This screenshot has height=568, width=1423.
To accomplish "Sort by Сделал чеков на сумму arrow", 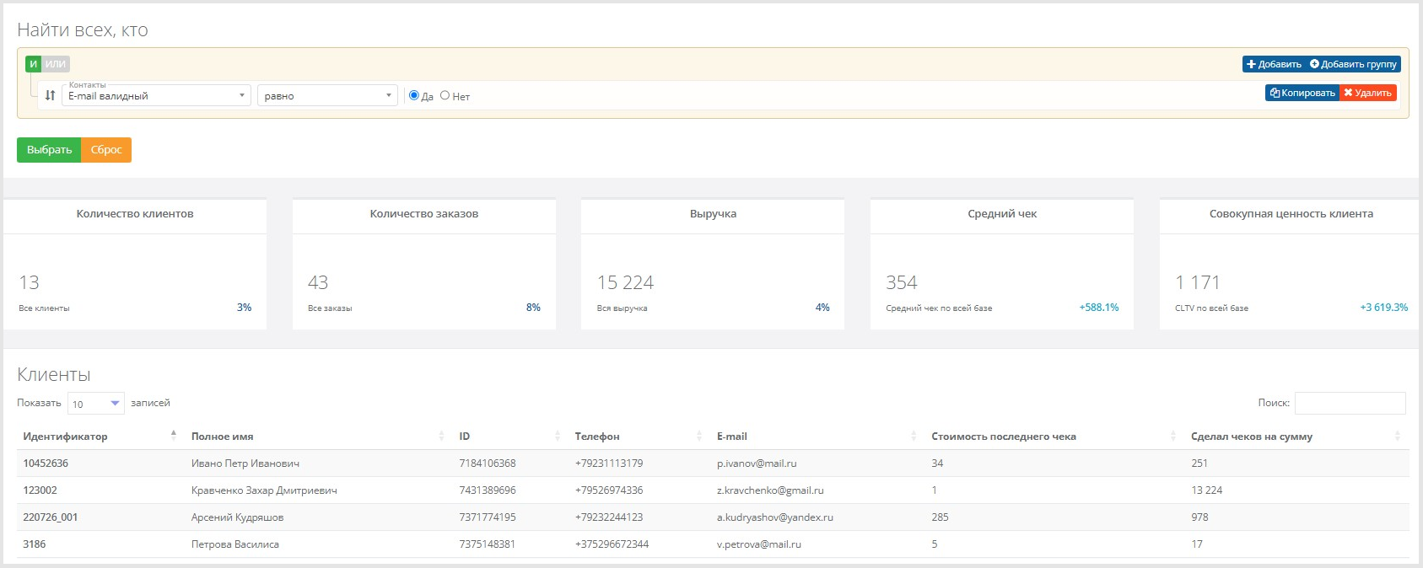I will tap(1397, 436).
